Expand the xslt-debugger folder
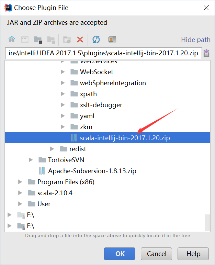This screenshot has height=265, width=215. tap(63, 105)
